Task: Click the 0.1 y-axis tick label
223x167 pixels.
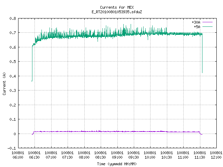Action: 13,119
